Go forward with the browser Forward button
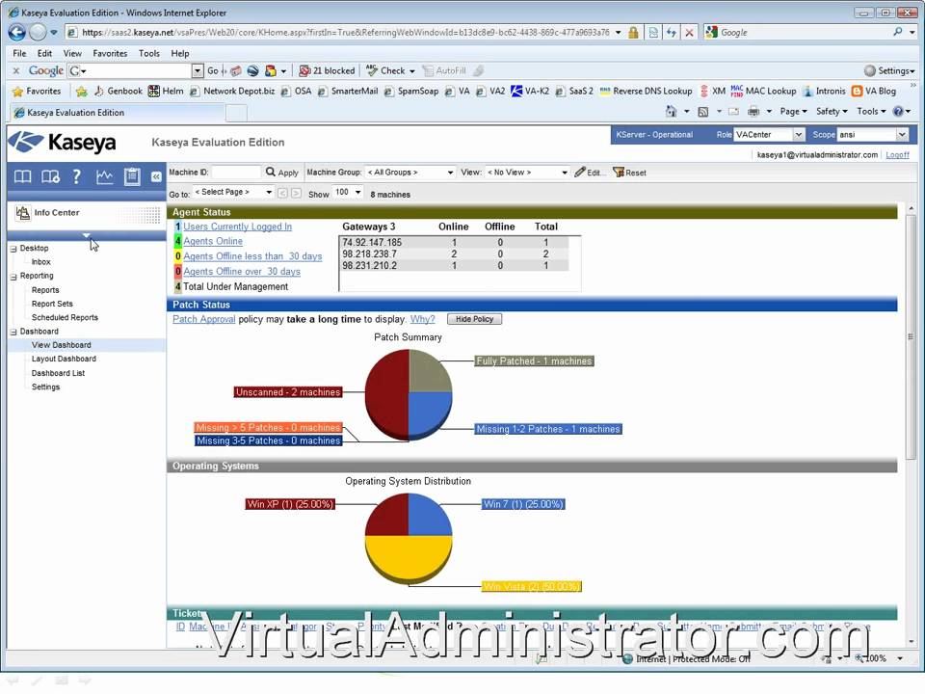The image size is (925, 694). click(x=38, y=33)
